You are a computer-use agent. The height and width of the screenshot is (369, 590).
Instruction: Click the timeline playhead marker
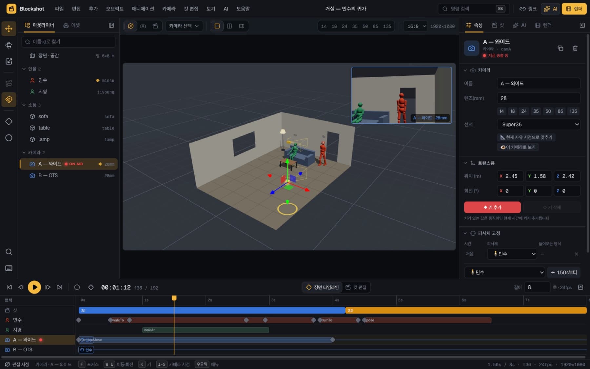click(174, 298)
